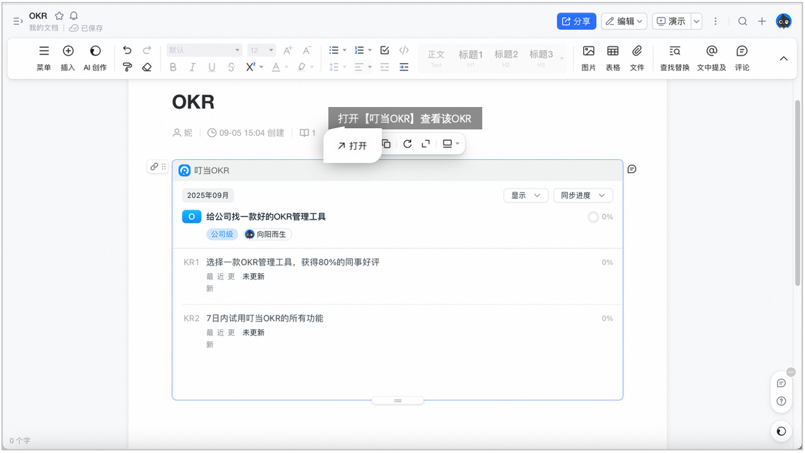
Task: Click the user avatar in top right
Action: (x=783, y=21)
